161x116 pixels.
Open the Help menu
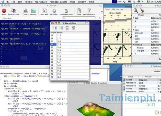point(91,2)
